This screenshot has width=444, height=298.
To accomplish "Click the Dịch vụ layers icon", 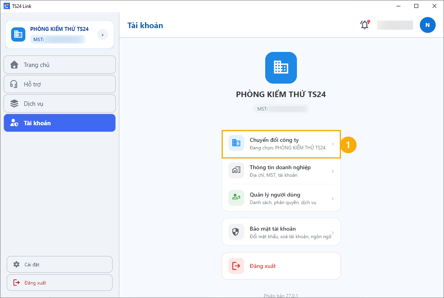I will (14, 103).
